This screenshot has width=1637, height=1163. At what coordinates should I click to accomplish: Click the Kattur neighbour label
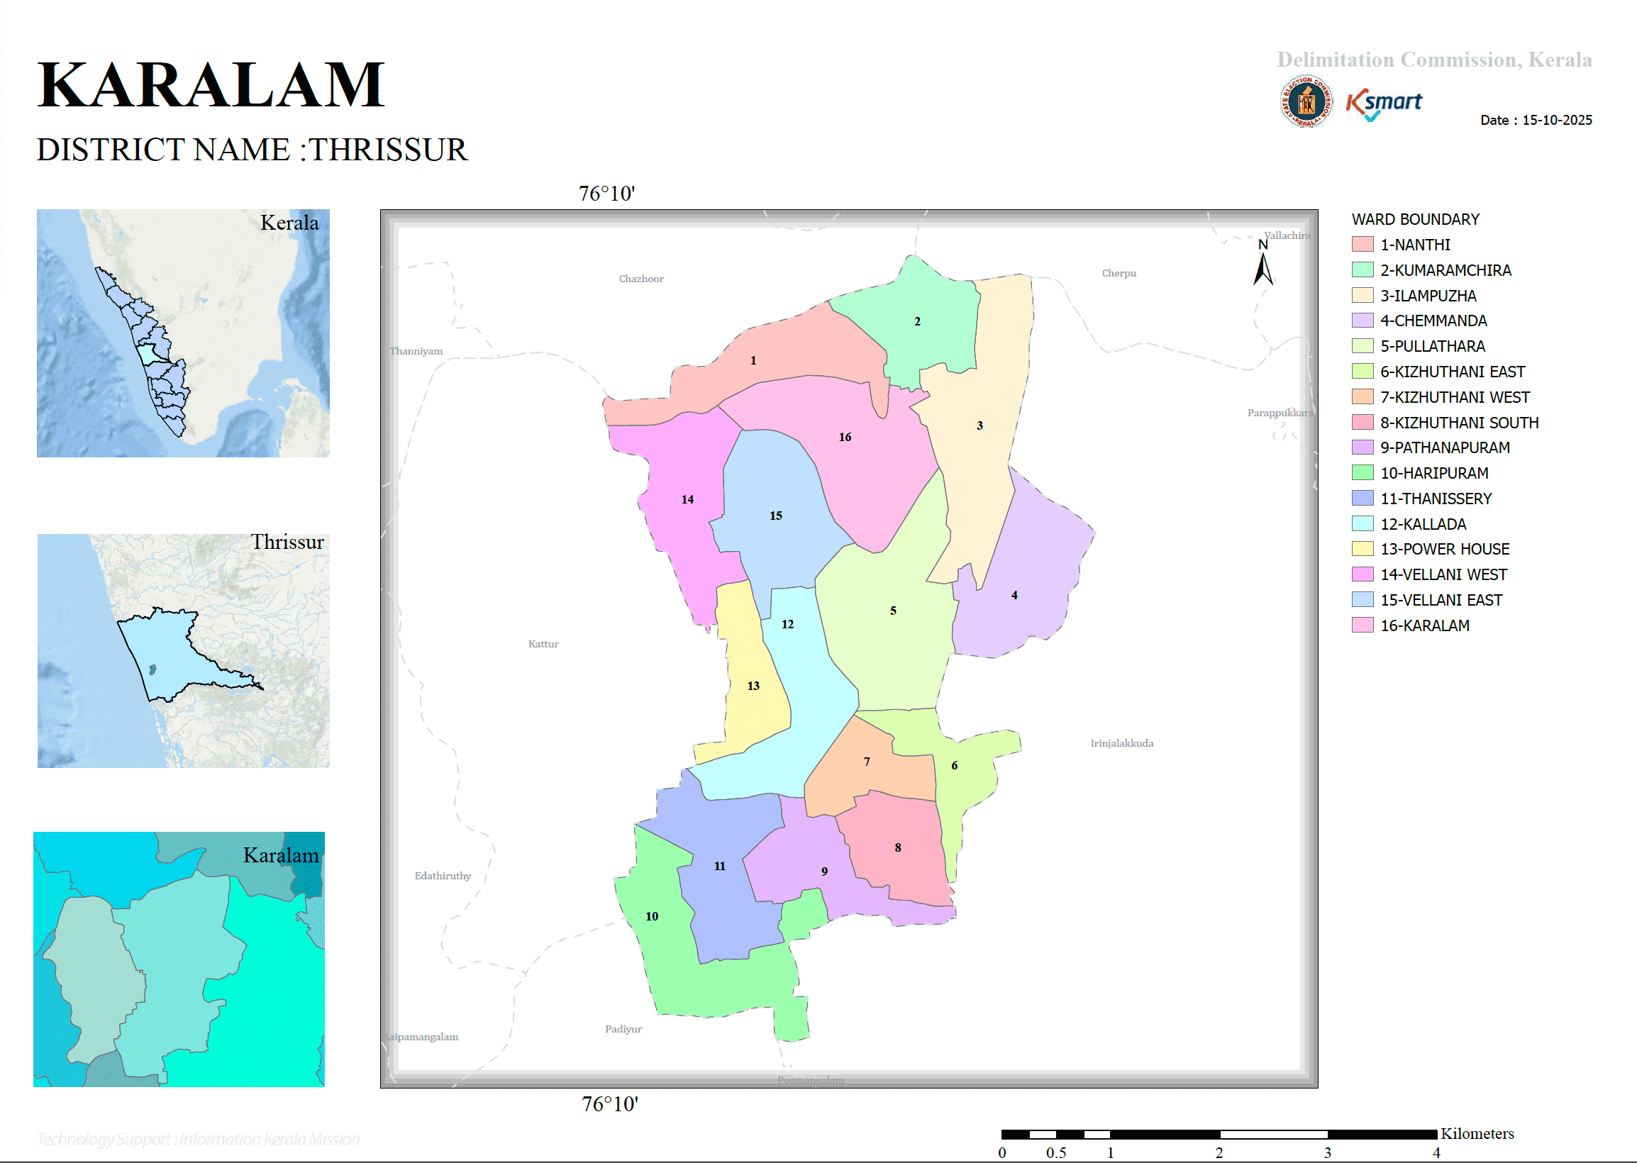click(x=543, y=644)
